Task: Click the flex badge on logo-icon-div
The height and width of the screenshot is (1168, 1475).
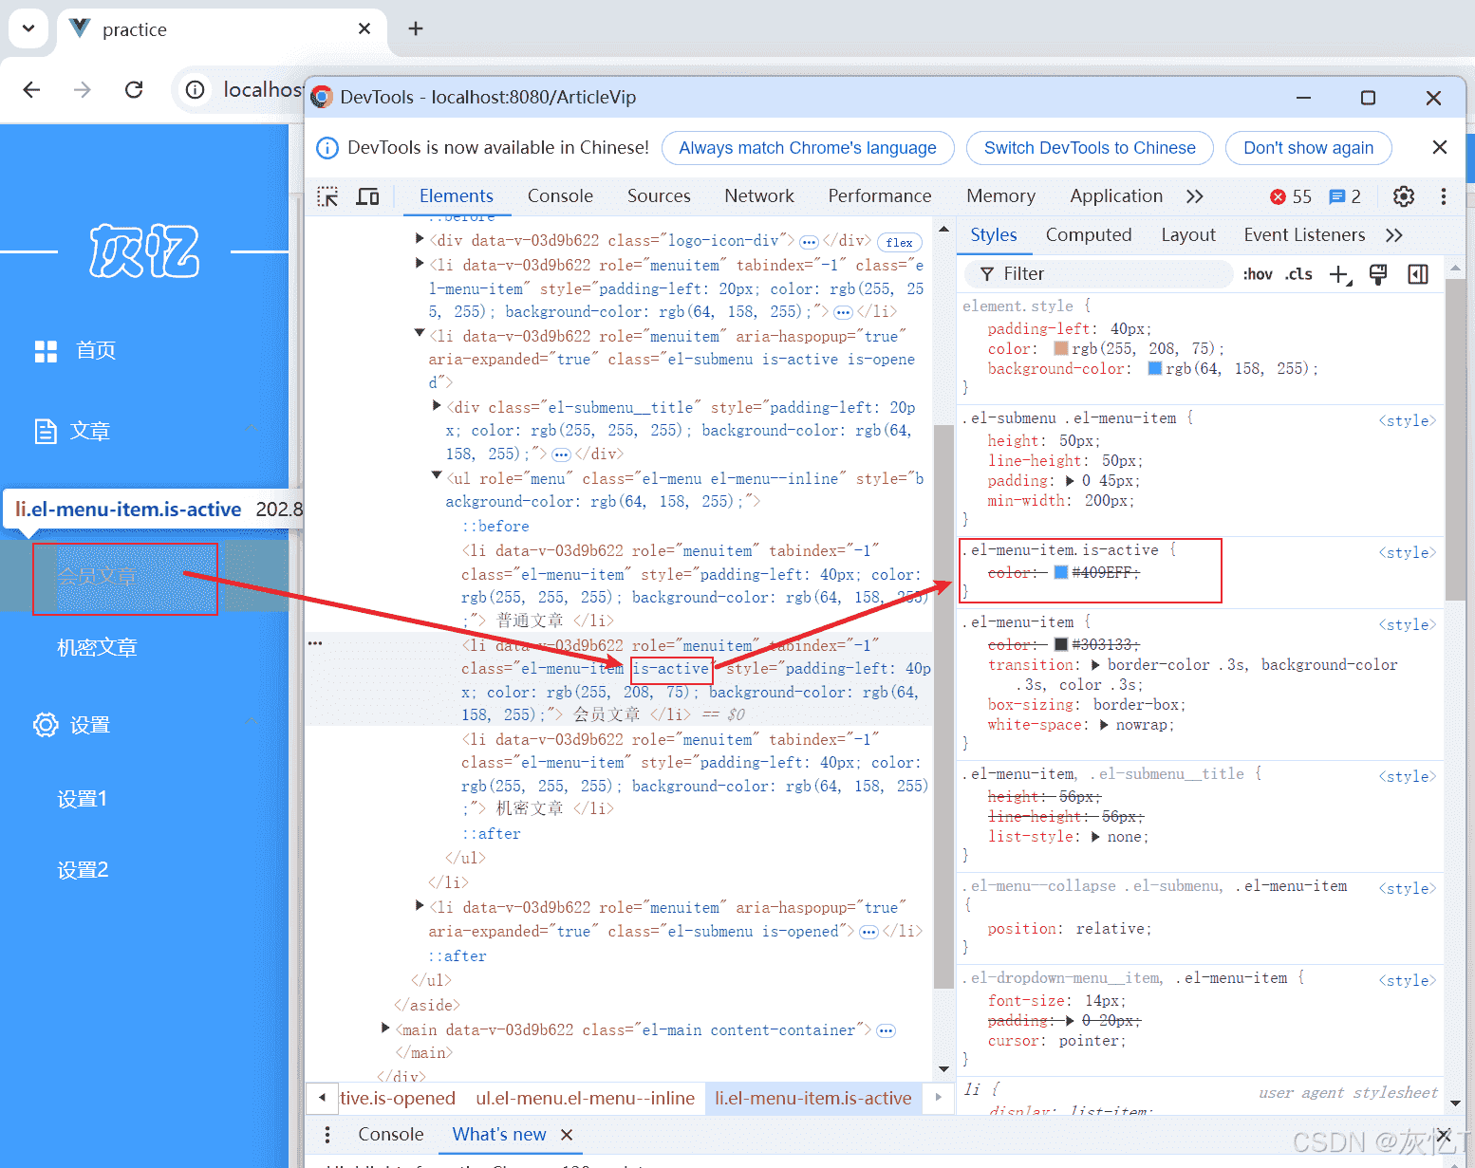Action: pyautogui.click(x=900, y=242)
